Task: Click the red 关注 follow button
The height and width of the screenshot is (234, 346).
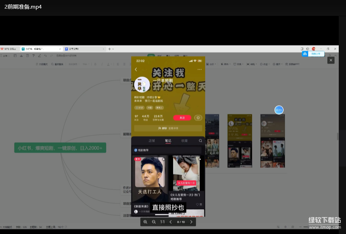Action: coord(182,118)
